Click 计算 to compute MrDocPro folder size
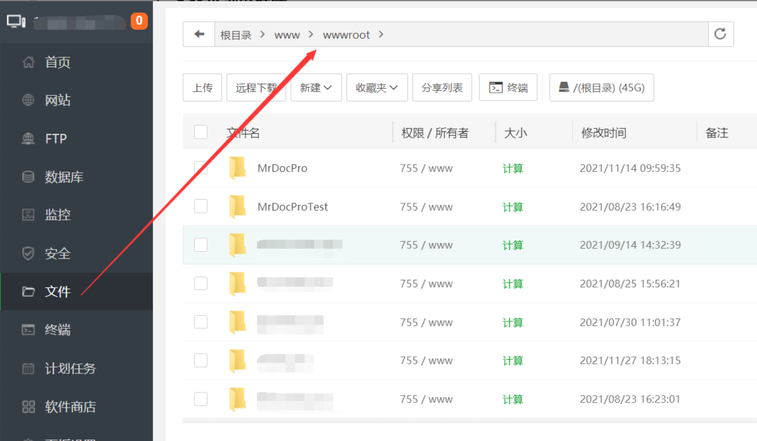The image size is (757, 441). [x=512, y=168]
